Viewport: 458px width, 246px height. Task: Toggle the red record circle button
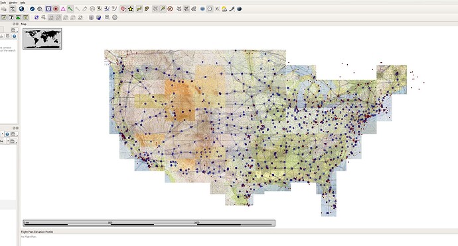coord(56,9)
